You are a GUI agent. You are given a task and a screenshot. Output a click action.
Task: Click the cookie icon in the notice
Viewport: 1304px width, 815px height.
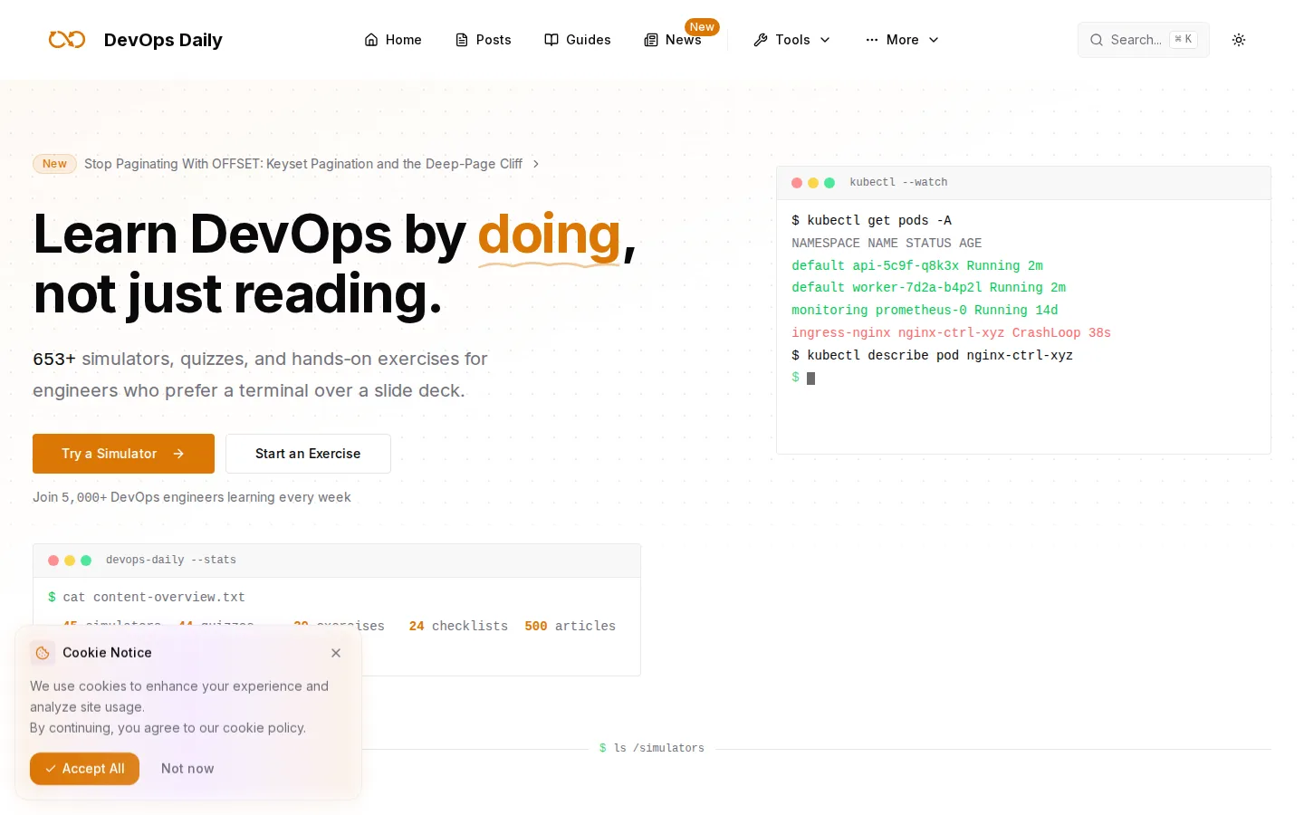pyautogui.click(x=43, y=653)
